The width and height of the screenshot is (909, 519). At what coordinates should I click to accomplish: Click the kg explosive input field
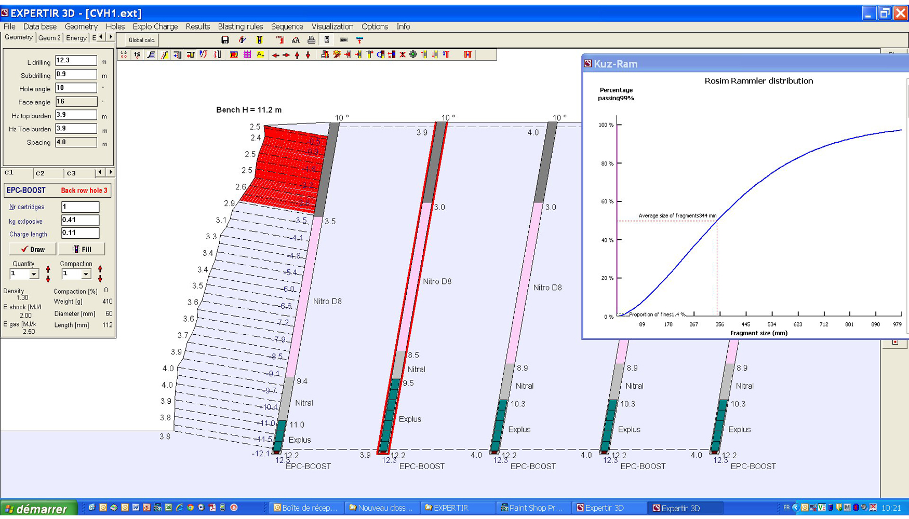(80, 220)
